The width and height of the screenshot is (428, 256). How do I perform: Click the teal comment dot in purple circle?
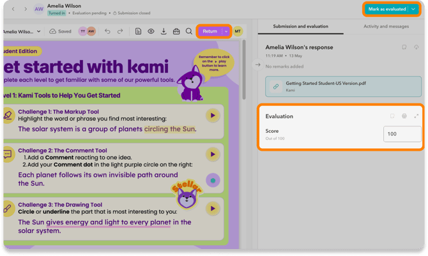(213, 181)
